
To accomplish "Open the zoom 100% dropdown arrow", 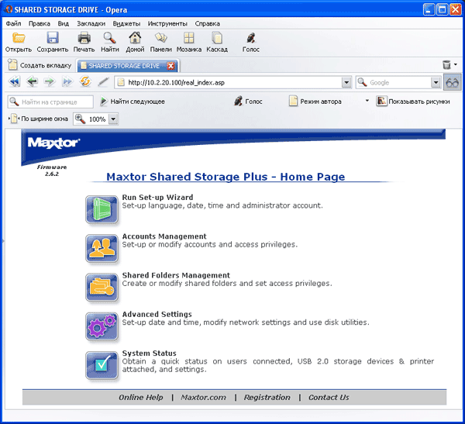I will pos(113,119).
